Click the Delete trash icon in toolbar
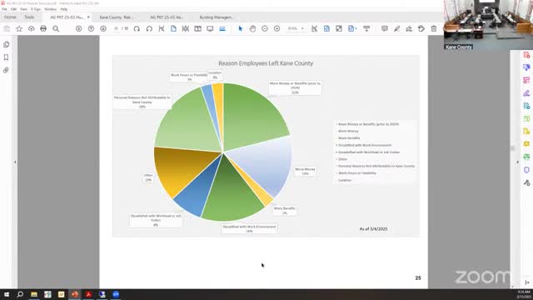Image resolution: width=533 pixels, height=300 pixels. click(x=434, y=28)
